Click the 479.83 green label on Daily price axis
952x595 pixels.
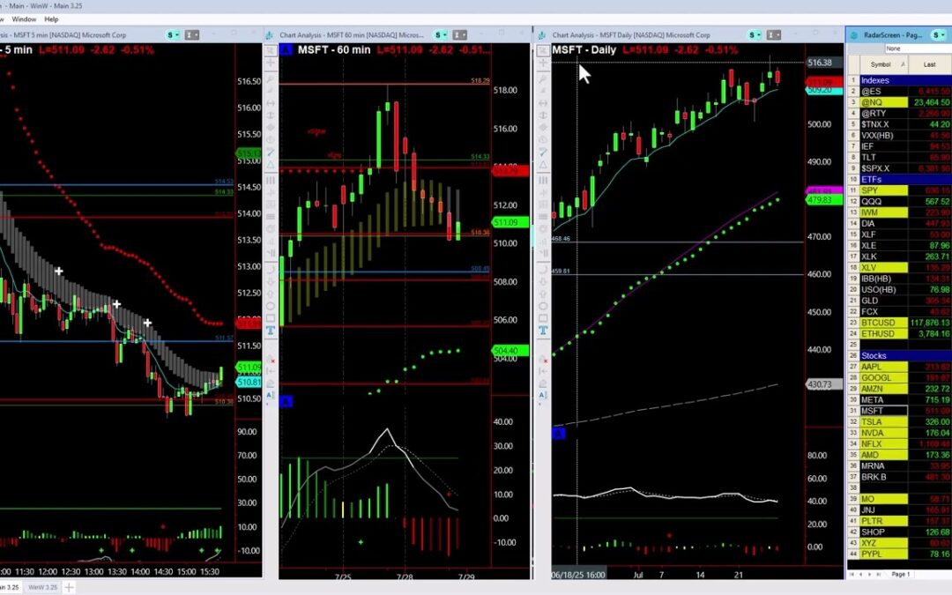pos(823,200)
